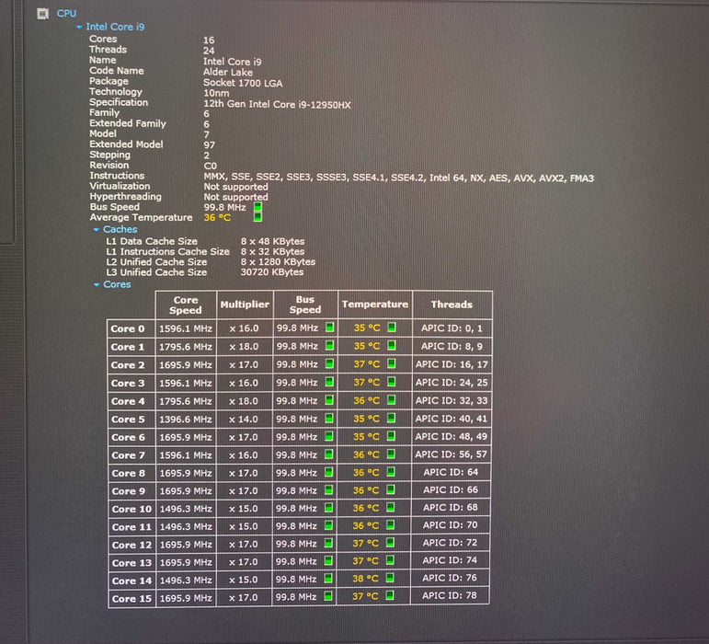The image size is (709, 644).
Task: Click the 30720 KBytes L3 cache value
Action: [x=272, y=271]
